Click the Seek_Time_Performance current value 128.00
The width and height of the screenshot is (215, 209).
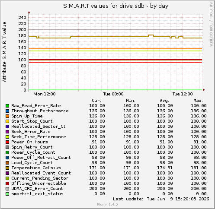click(x=97, y=137)
